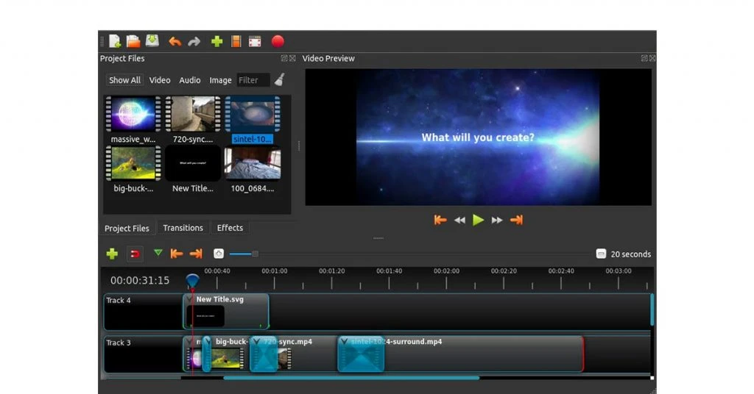
Task: Open the New Title.svg clip menu arrow
Action: [190, 299]
